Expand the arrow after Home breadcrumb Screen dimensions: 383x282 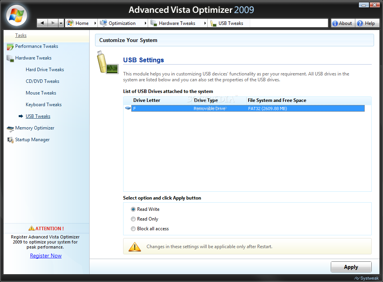95,23
